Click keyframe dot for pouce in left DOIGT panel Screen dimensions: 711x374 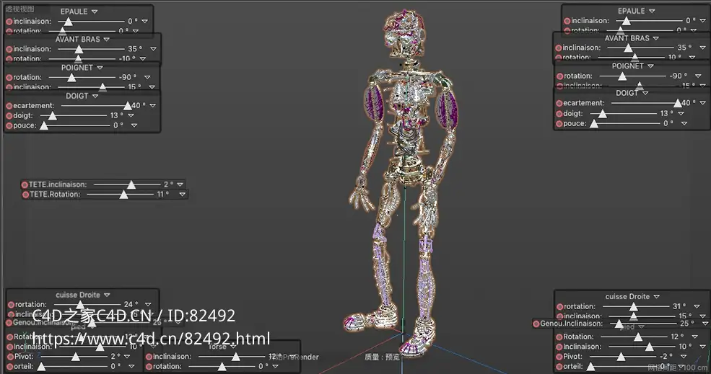[9, 126]
